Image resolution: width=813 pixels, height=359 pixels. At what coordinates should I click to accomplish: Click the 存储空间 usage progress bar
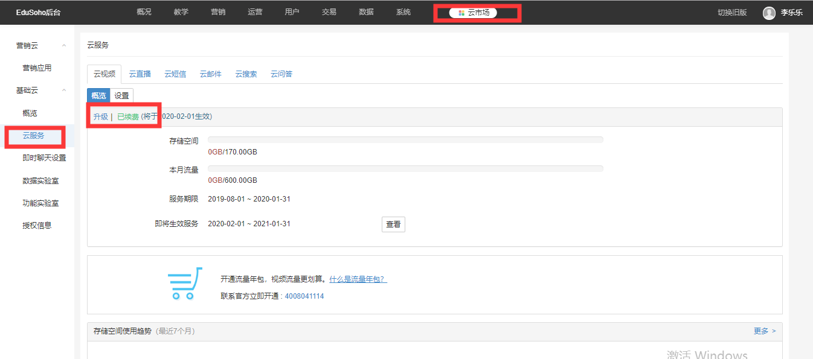point(405,140)
